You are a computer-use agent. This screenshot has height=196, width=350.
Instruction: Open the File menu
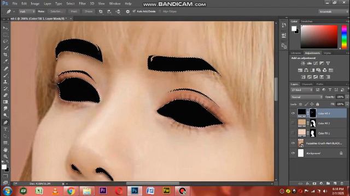(15, 4)
